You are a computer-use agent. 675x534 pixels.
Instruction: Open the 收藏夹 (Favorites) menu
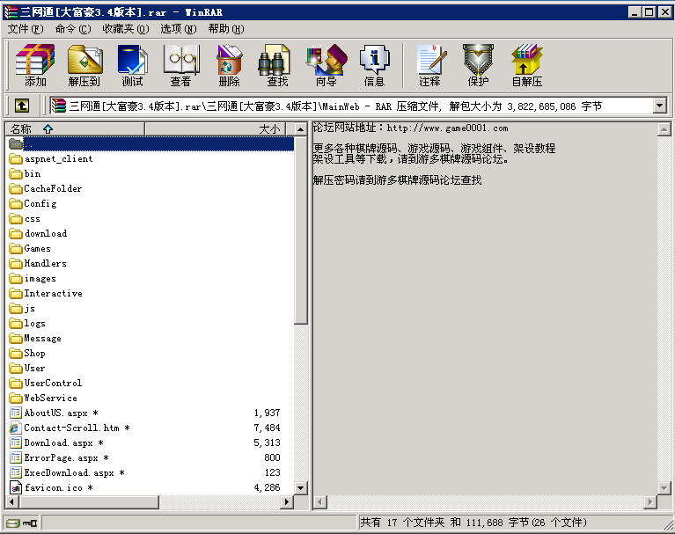point(122,29)
